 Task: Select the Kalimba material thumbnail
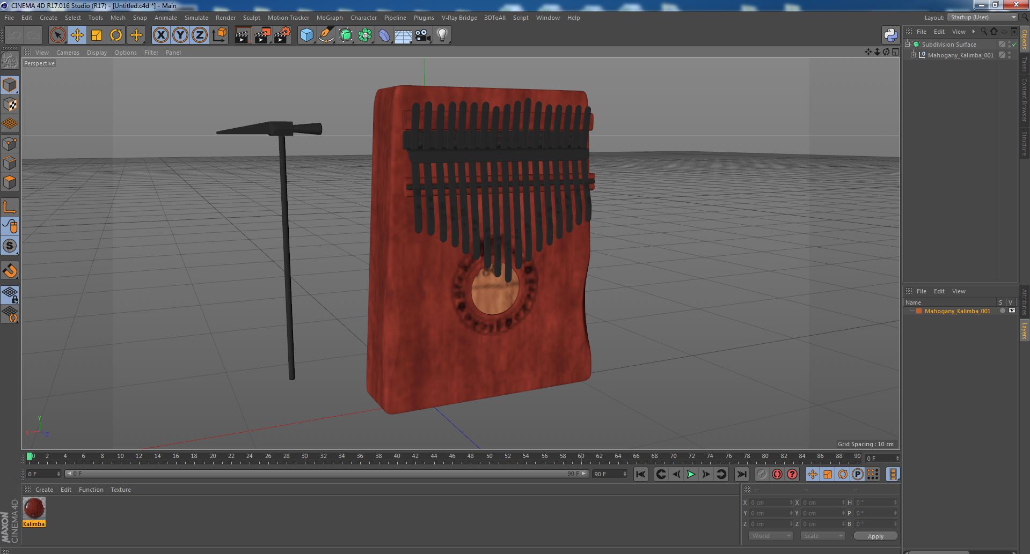pos(34,508)
